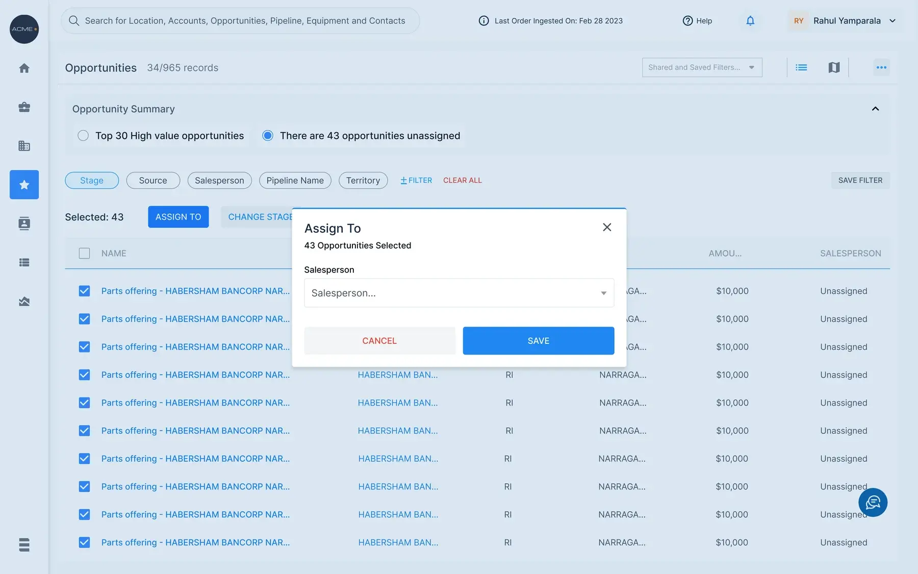Select 43 opportunities unassigned radio
Viewport: 918px width, 574px height.
point(268,136)
